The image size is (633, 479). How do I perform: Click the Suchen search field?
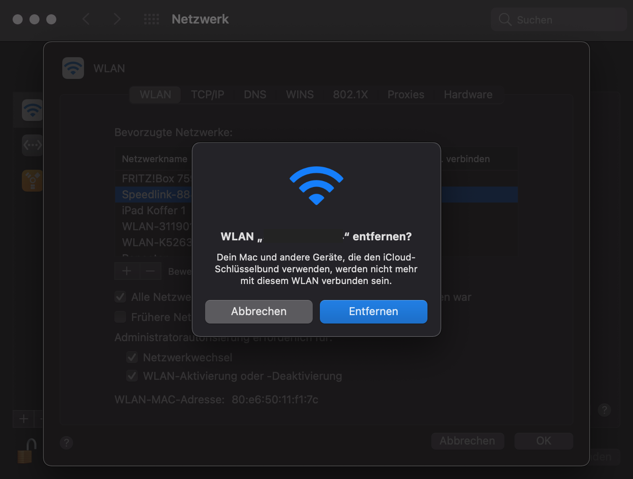(559, 20)
